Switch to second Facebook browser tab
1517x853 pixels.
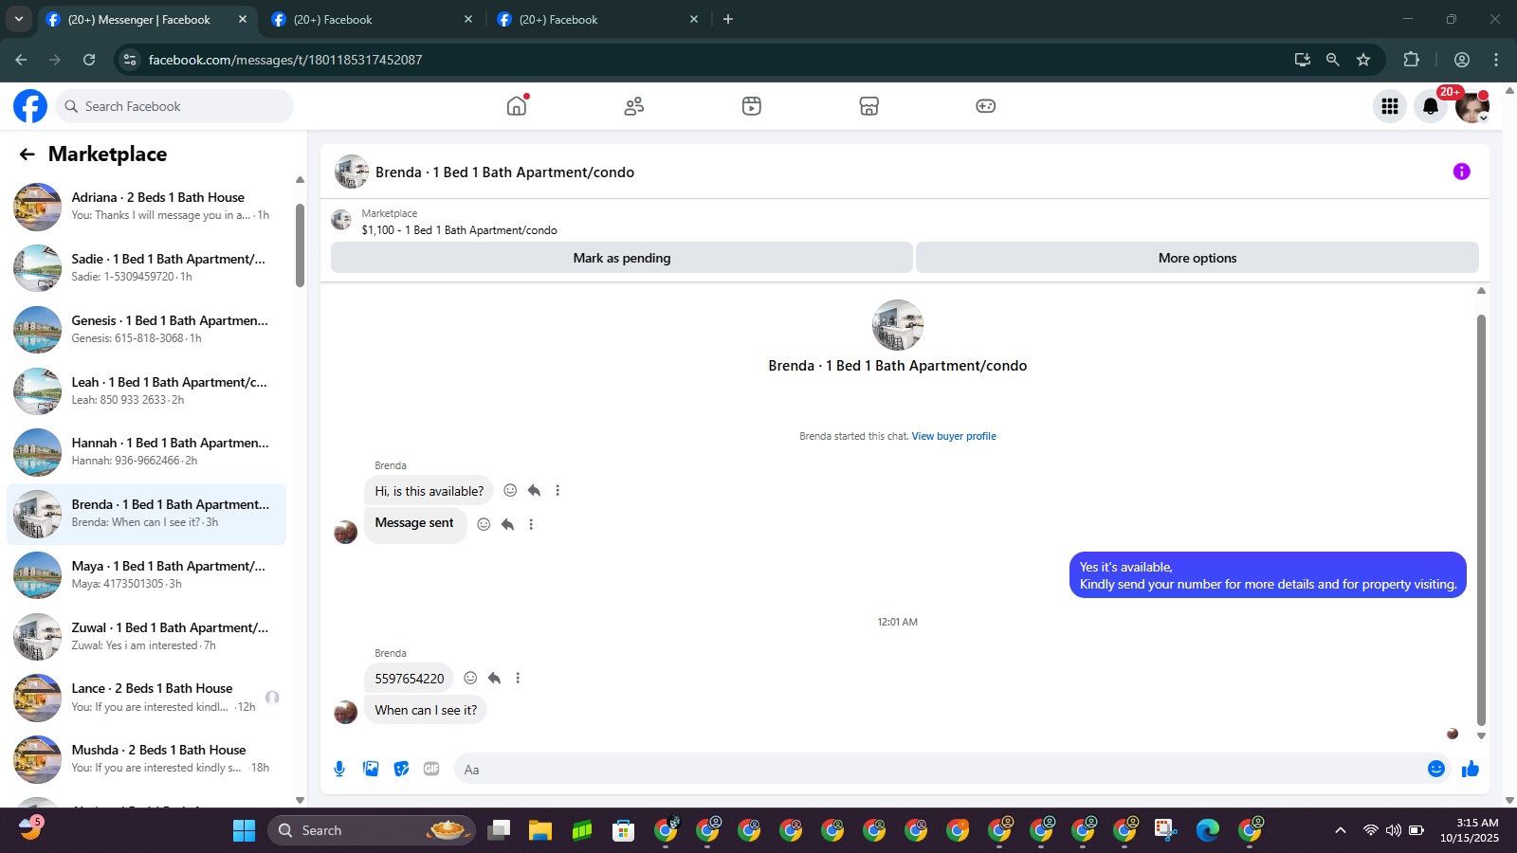click(x=372, y=19)
